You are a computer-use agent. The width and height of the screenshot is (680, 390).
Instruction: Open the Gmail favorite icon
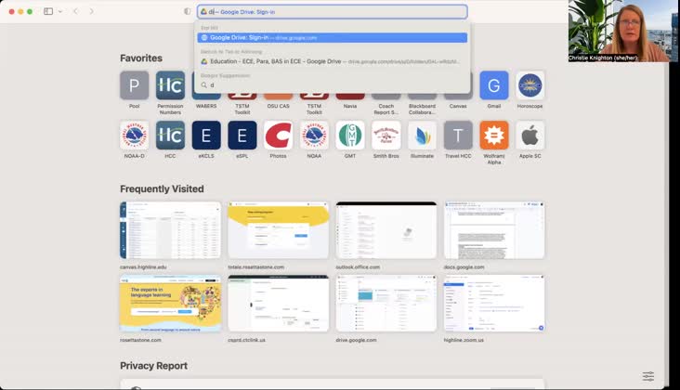pyautogui.click(x=494, y=85)
